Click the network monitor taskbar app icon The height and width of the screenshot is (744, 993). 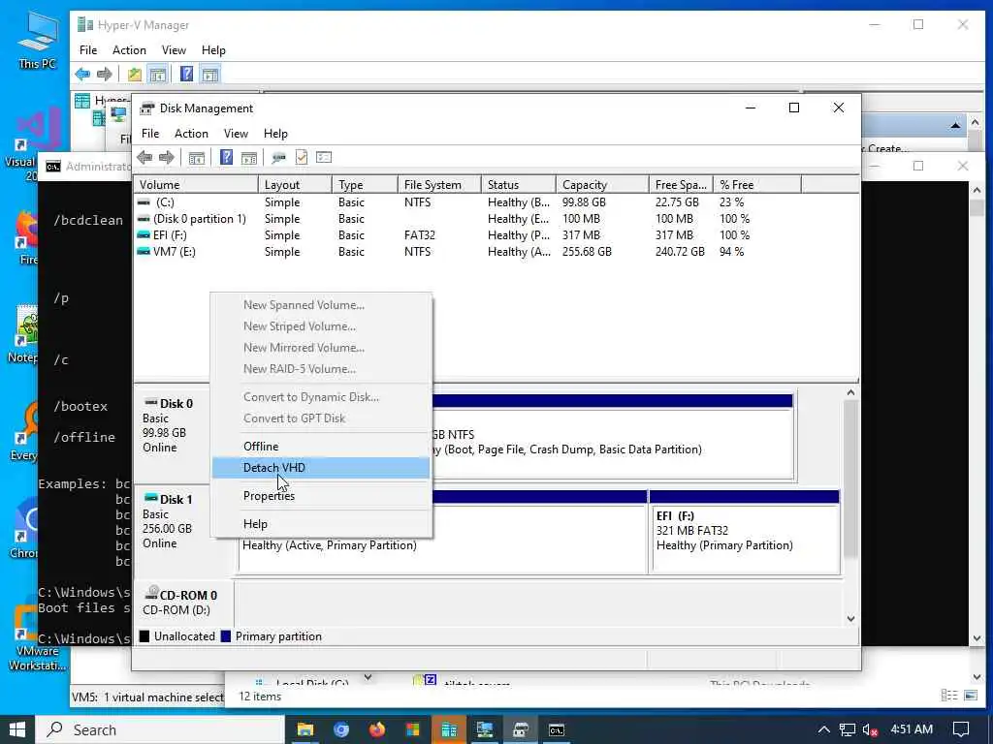485,729
